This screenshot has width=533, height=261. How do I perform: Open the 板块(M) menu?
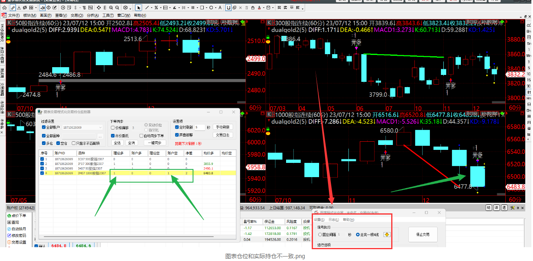pos(30,15)
